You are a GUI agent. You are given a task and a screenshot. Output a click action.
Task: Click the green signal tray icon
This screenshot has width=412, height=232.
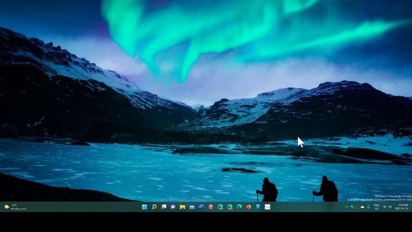(x=352, y=208)
